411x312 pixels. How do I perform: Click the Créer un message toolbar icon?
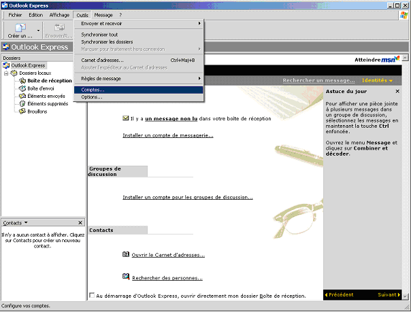20,27
